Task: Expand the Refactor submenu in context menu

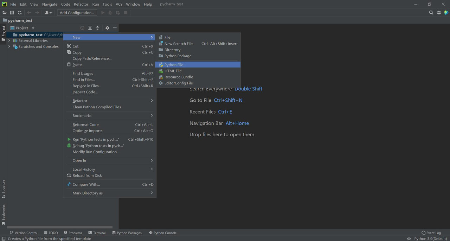Action: pyautogui.click(x=110, y=101)
